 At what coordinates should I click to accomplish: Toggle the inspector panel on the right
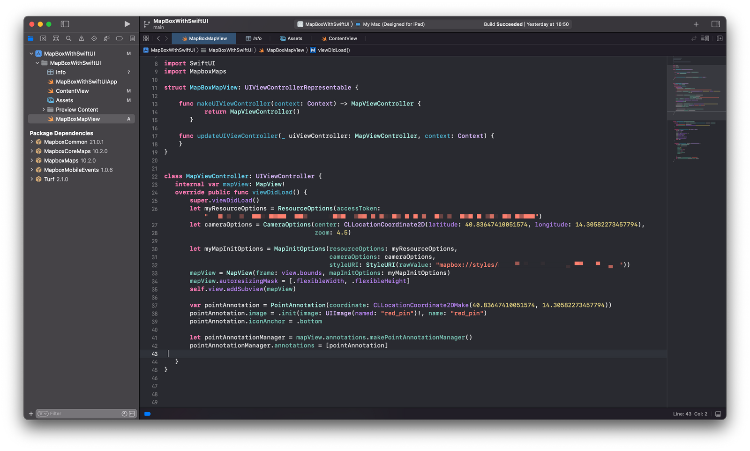pos(717,23)
